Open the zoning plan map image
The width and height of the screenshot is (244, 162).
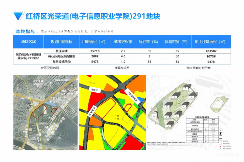113,112
